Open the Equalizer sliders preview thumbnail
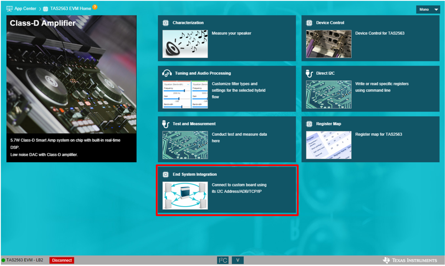 click(185, 94)
